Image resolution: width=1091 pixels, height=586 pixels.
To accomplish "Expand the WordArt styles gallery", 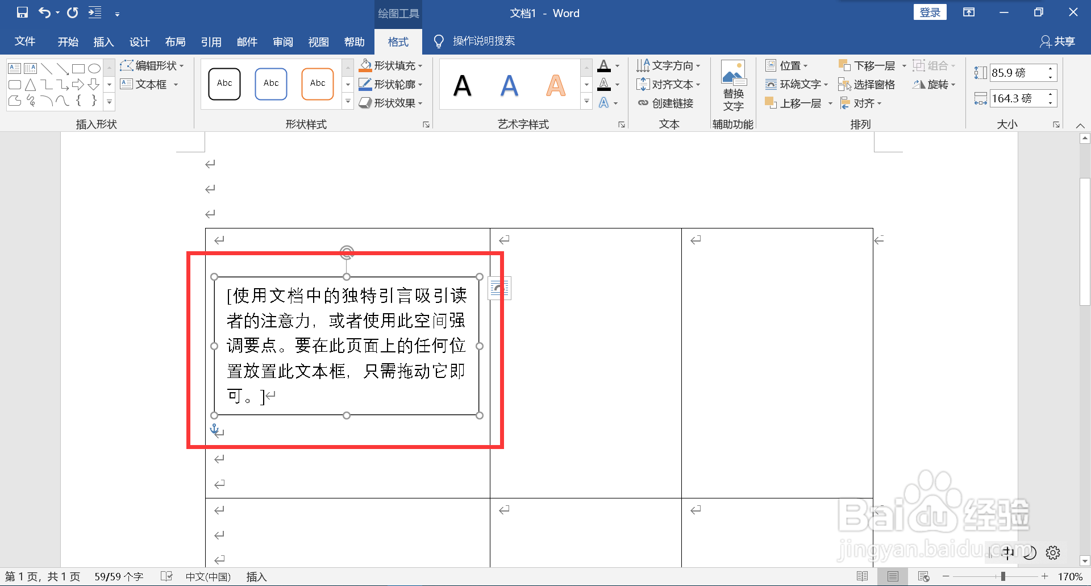I will coord(586,102).
